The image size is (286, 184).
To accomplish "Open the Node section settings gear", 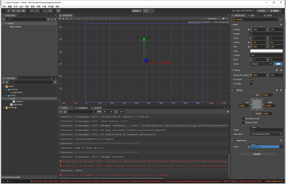I will click(x=281, y=24).
